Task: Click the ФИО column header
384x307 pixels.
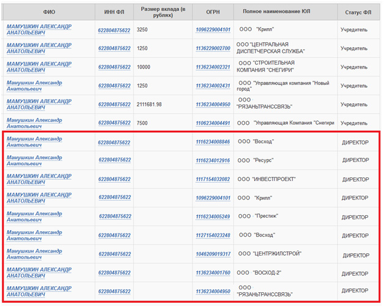Action: 49,12
